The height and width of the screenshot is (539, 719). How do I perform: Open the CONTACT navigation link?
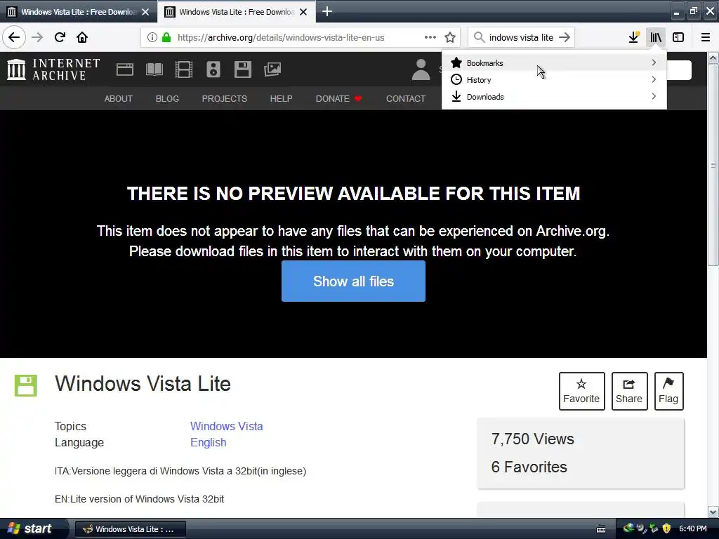pos(406,98)
